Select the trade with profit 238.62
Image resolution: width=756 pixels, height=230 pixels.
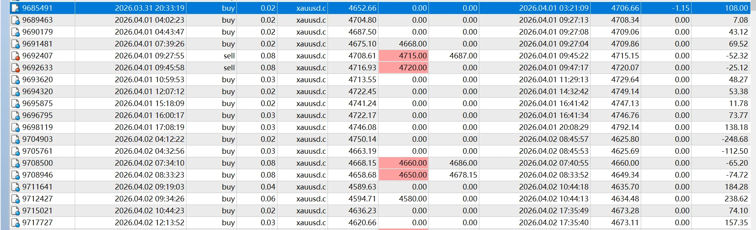click(x=380, y=199)
